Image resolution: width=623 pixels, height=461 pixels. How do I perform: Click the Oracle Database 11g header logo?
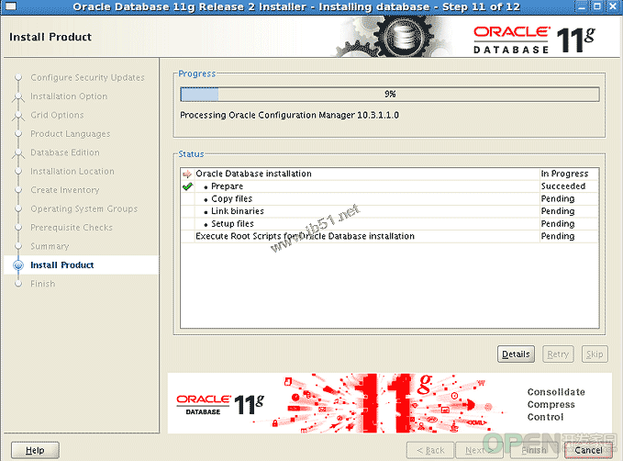[534, 39]
